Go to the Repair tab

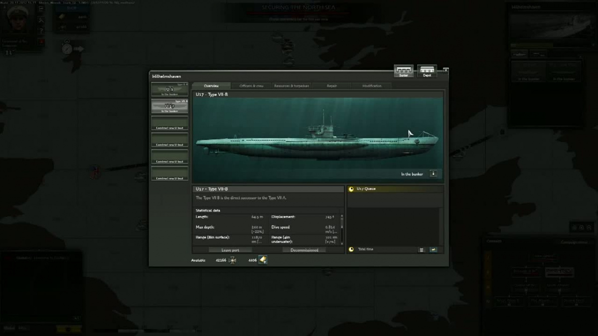(332, 86)
